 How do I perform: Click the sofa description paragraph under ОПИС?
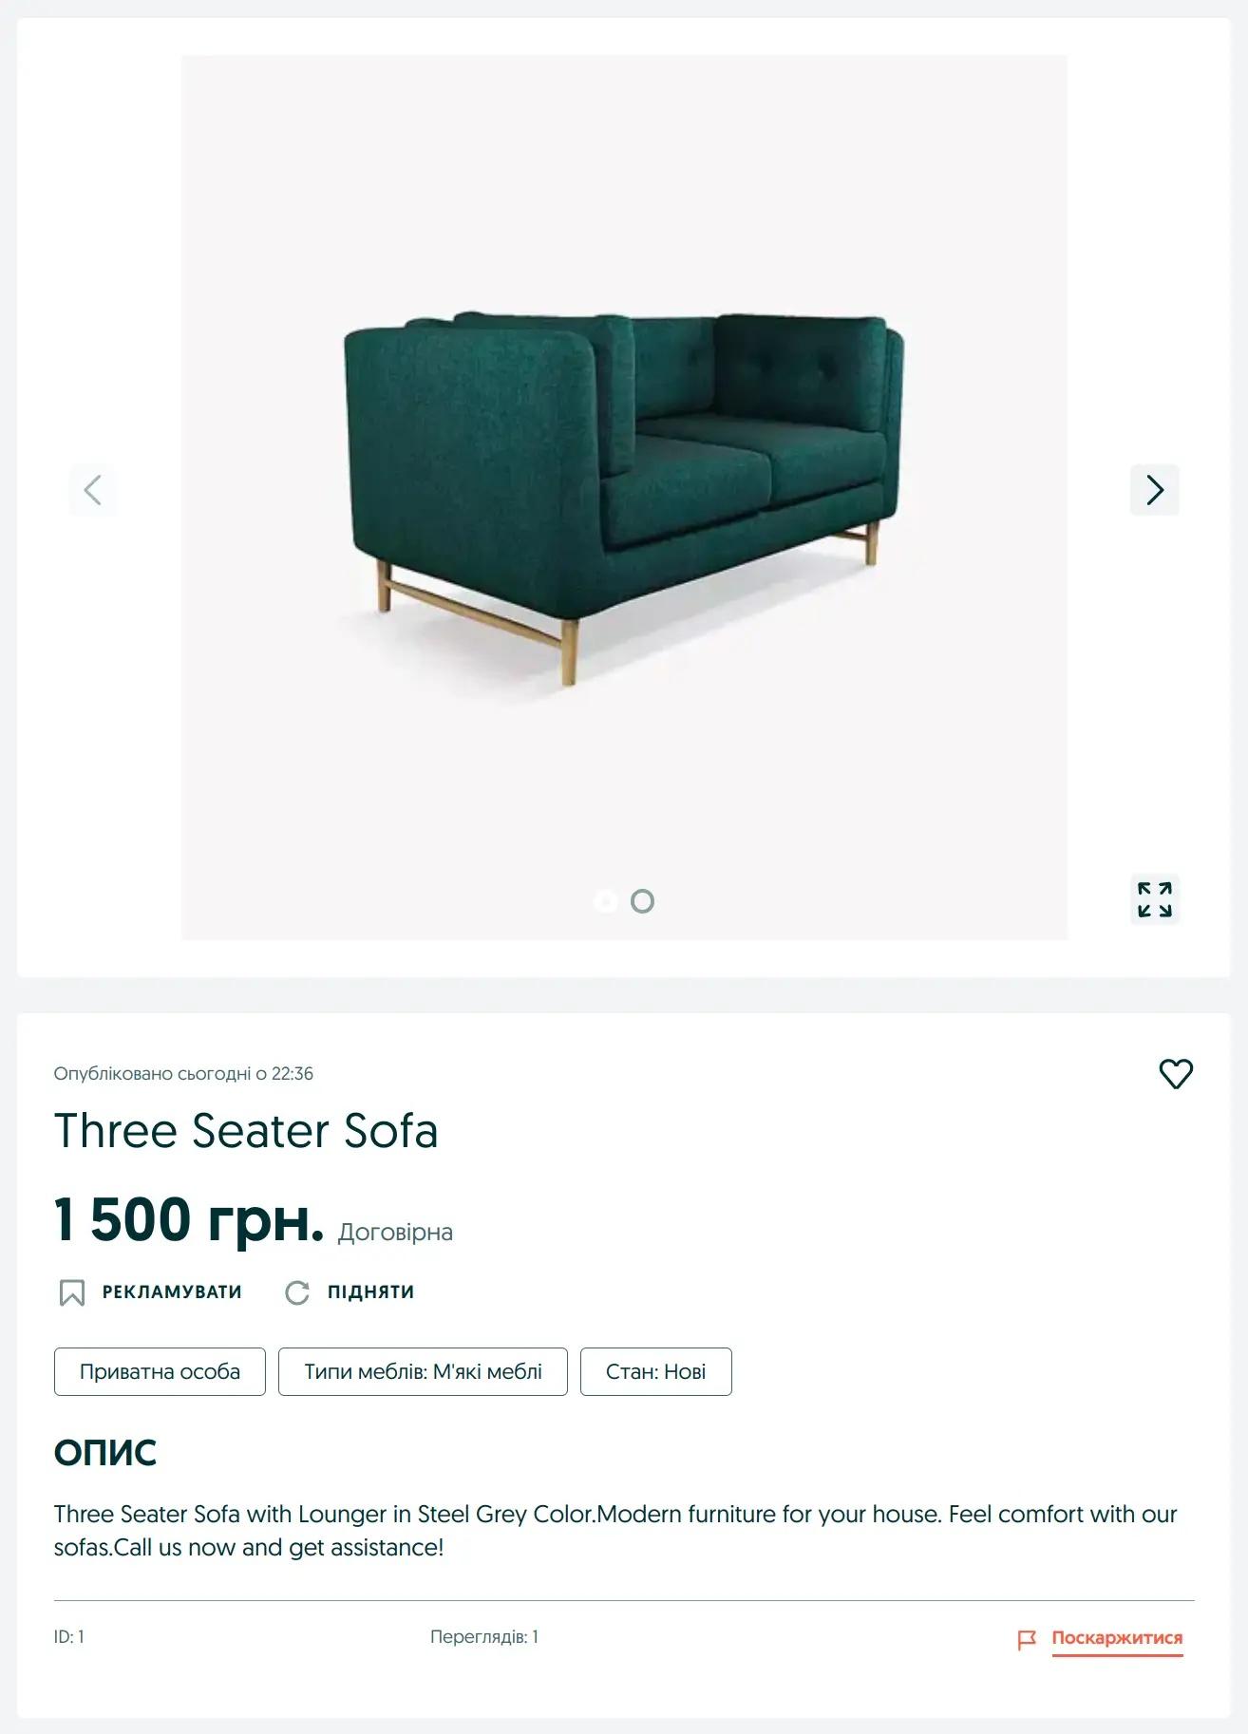[x=615, y=1530]
